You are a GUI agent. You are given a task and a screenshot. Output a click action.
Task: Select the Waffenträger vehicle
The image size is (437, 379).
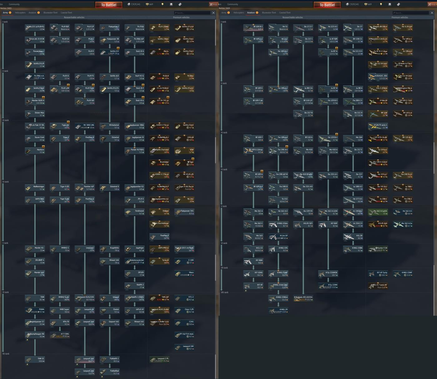(35, 187)
